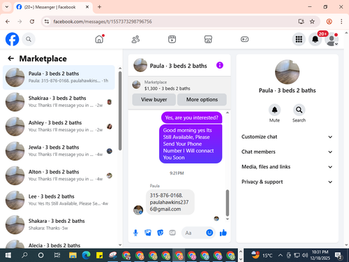Screen dimensions: 349x262
Task: Go back with the Marketplace back arrow
Action: (11, 59)
